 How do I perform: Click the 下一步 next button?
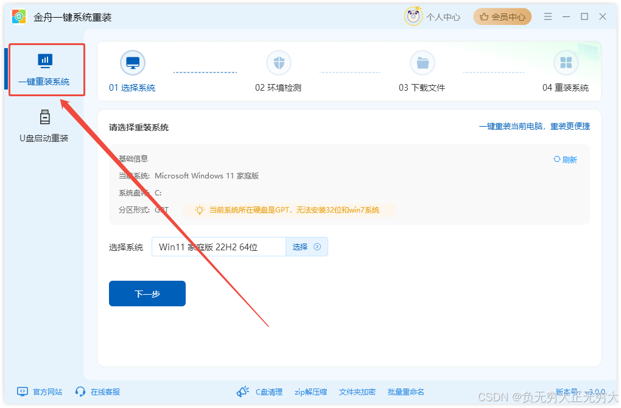[x=147, y=294]
